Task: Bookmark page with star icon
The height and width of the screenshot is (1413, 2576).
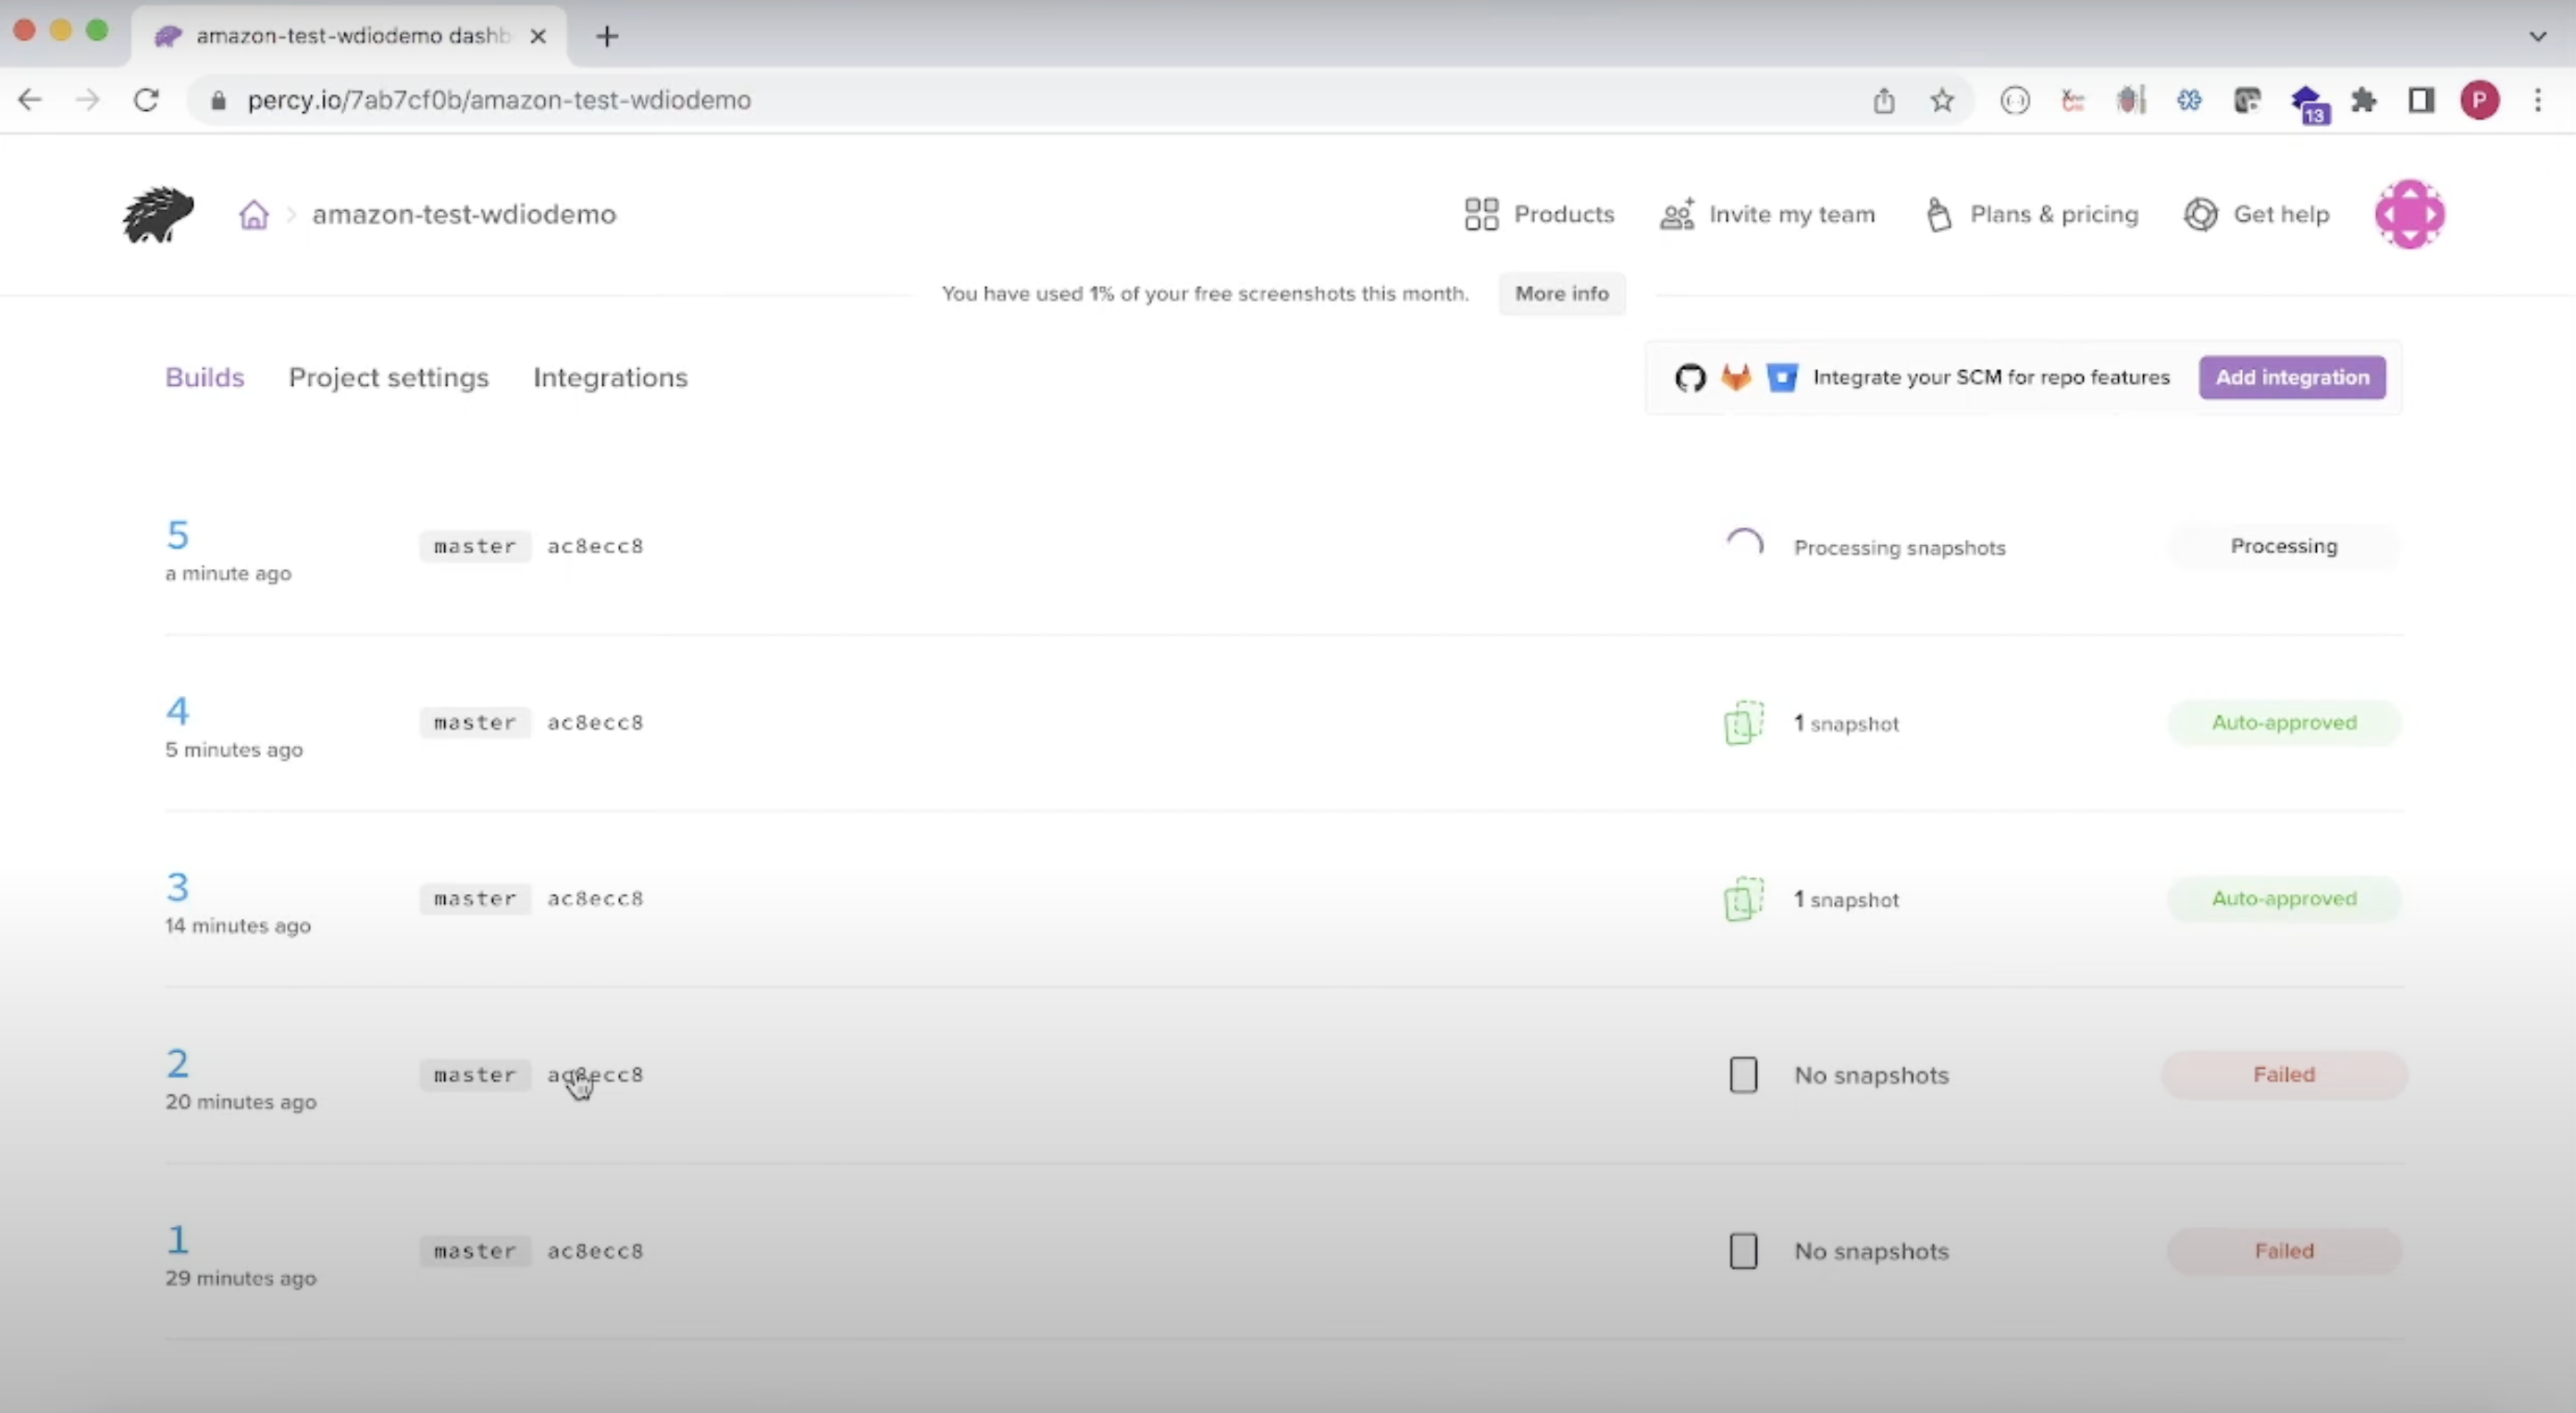Action: [x=1941, y=100]
